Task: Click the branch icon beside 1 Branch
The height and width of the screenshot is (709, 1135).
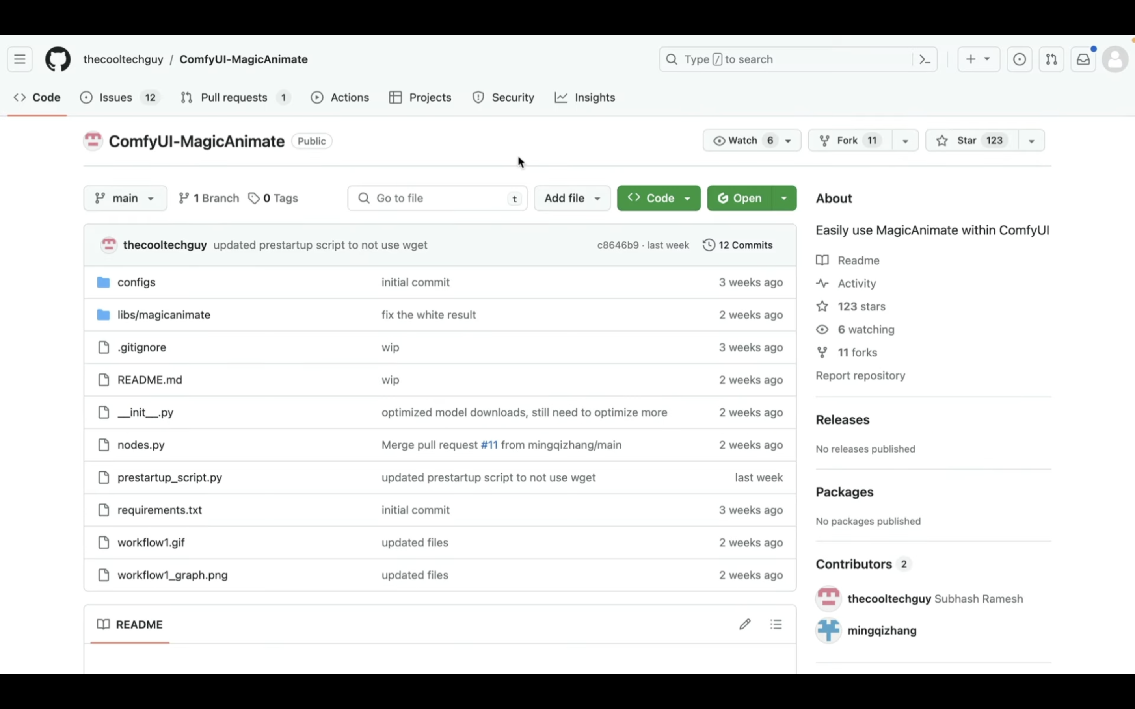Action: pyautogui.click(x=184, y=199)
